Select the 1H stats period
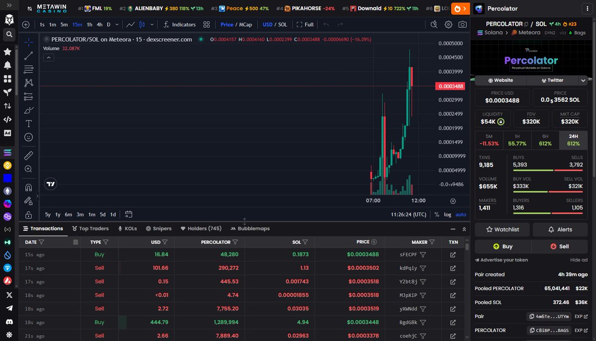The height and width of the screenshot is (341, 596). tap(517, 140)
